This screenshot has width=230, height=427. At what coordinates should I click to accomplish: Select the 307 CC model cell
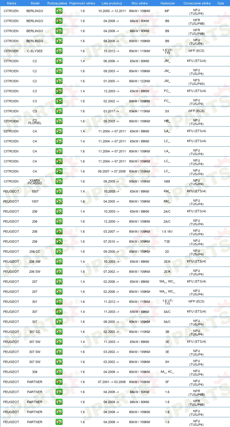point(35,332)
